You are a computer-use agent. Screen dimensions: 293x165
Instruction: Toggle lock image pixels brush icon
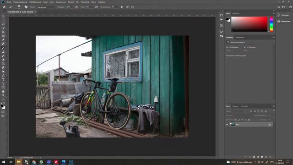239,120
